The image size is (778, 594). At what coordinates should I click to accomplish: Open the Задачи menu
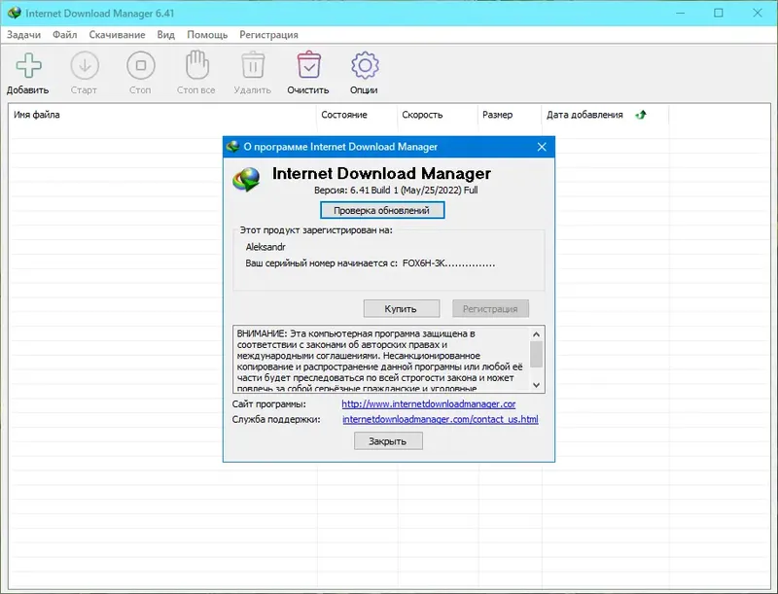(23, 35)
